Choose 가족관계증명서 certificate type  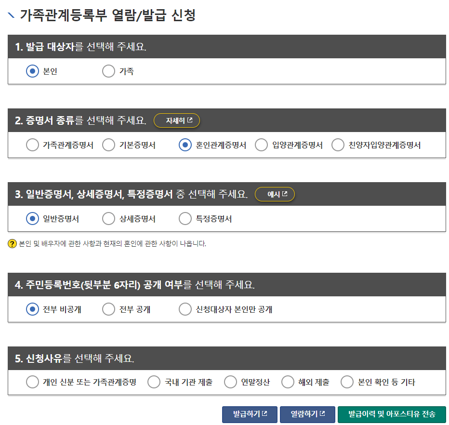[x=32, y=145]
